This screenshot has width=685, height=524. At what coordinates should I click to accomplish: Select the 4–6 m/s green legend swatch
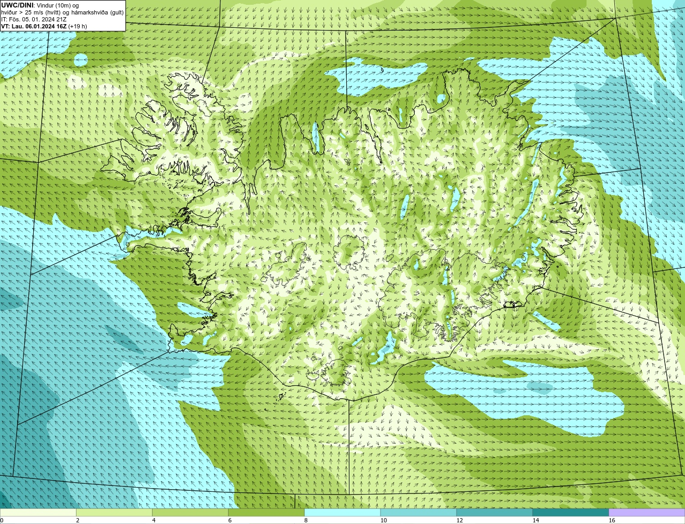click(190, 512)
